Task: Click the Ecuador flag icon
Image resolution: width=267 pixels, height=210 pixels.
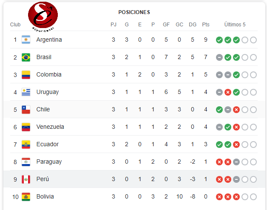Action: (x=26, y=145)
